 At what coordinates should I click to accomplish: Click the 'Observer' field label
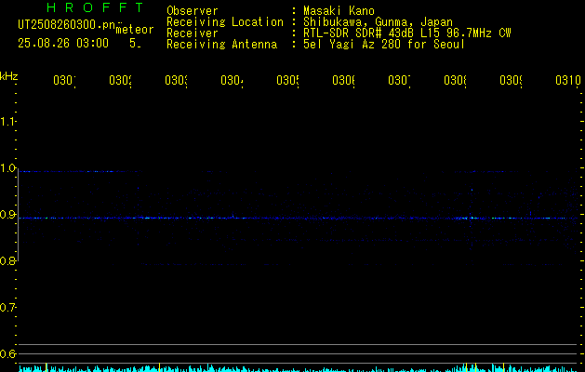pyautogui.click(x=193, y=11)
